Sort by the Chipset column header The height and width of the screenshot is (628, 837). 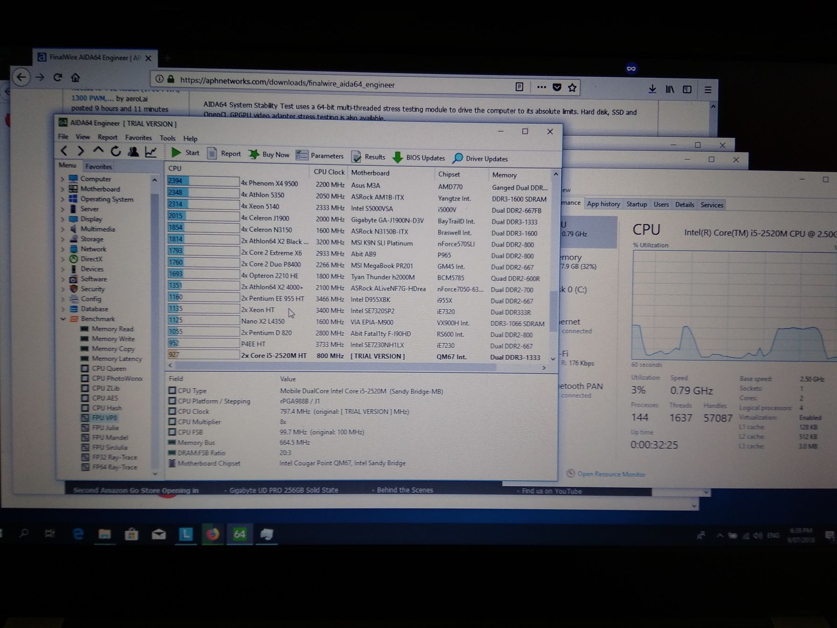pos(449,174)
